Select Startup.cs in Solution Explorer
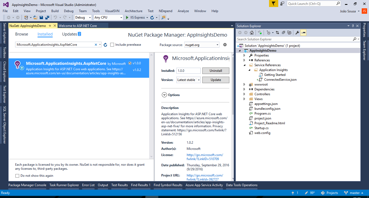Image resolution: width=369 pixels, height=198 pixels. coord(261,128)
